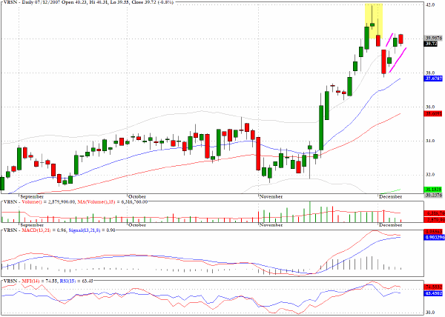Click the '32.0' price axis label
The height and width of the screenshot is (317, 445).
[x=430, y=175]
